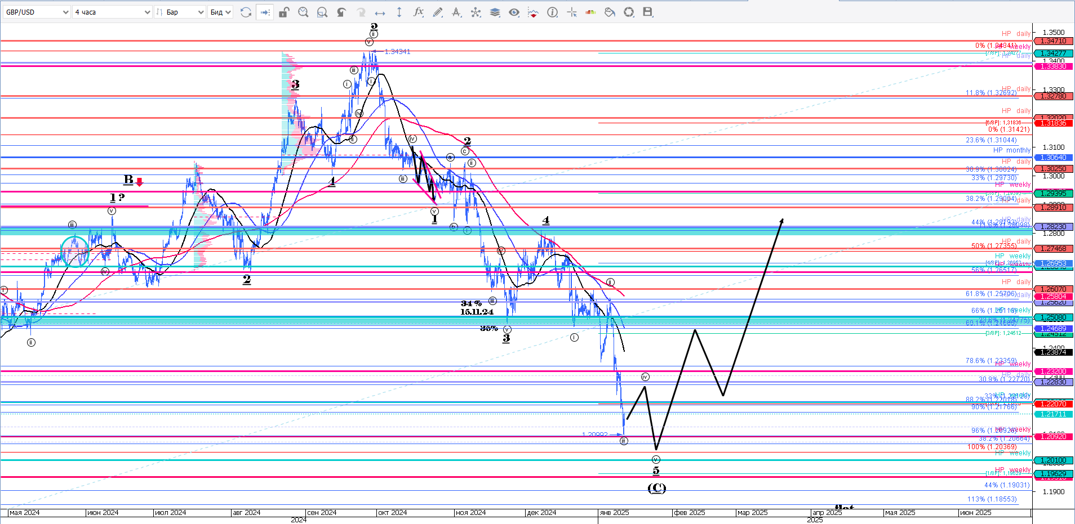The image size is (1075, 524).
Task: Click the 1.23874 black price label
Action: tap(1053, 352)
